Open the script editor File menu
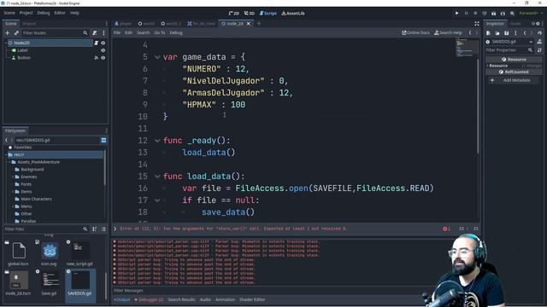Viewport: 547px width, 307px height. 117,32
